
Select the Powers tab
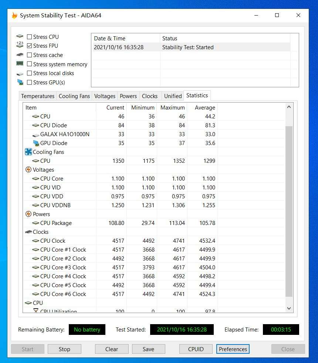pyautogui.click(x=128, y=96)
